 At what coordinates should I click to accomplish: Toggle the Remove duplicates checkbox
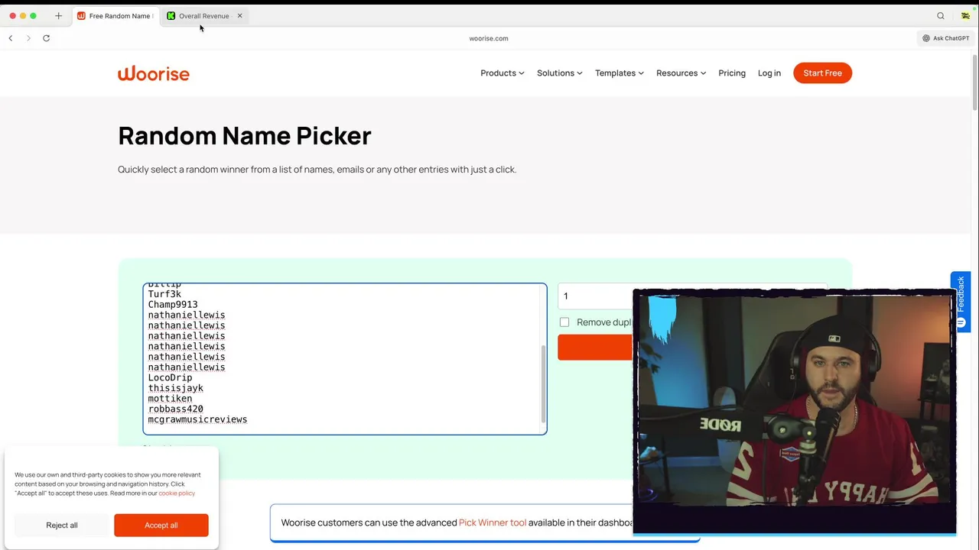564,322
